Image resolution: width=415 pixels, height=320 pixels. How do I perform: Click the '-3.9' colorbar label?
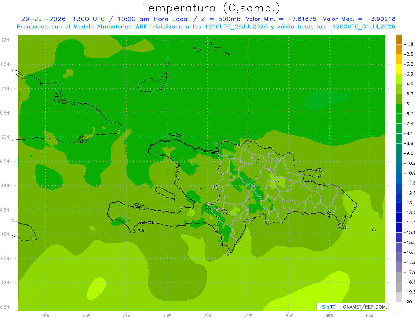point(409,74)
